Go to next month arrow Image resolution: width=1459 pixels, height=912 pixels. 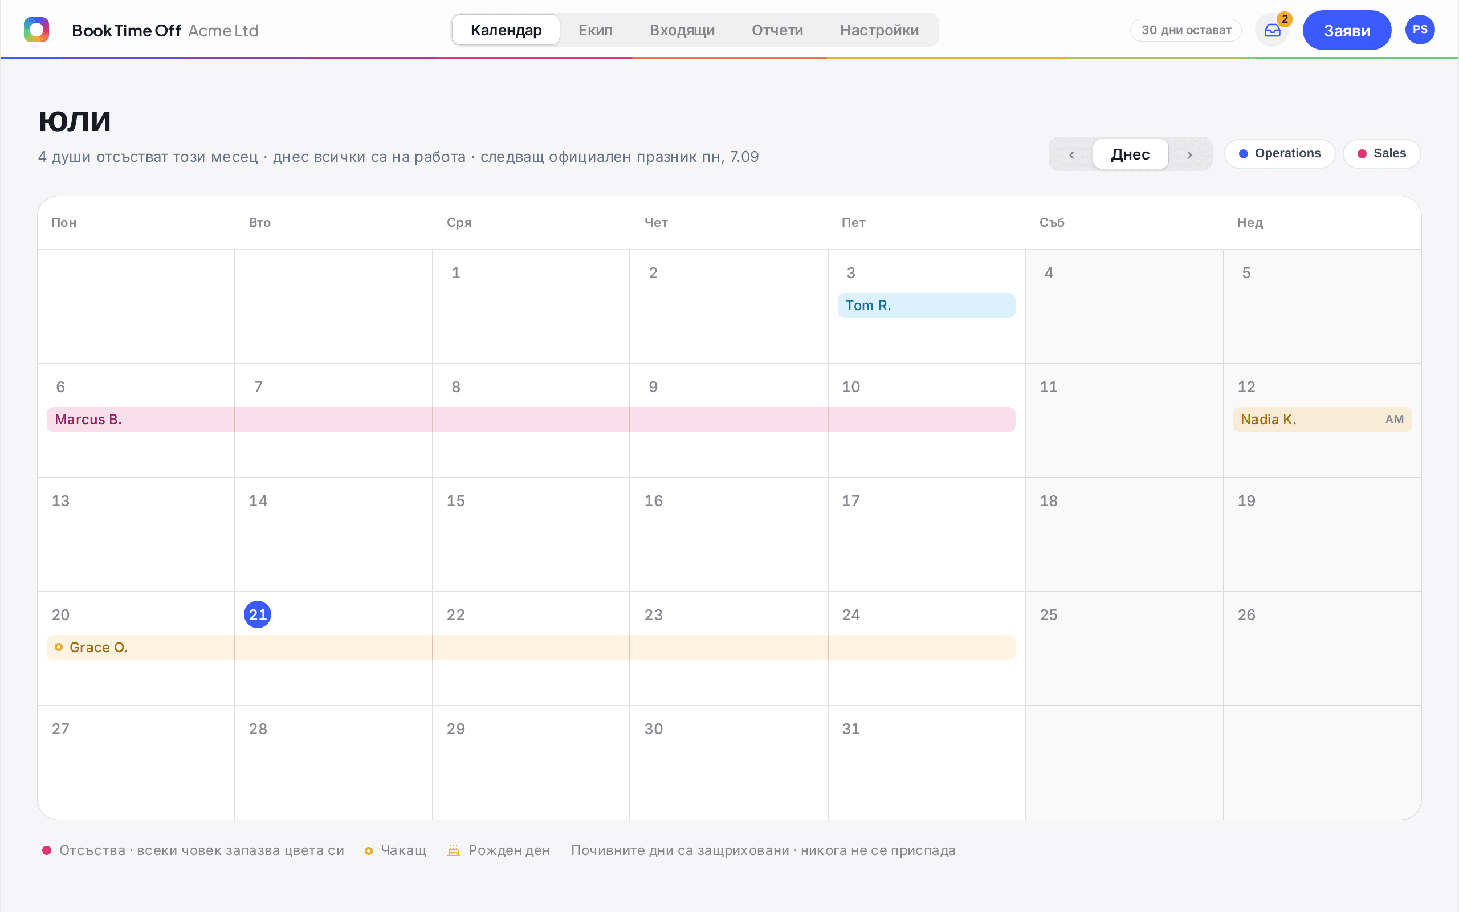click(x=1189, y=154)
